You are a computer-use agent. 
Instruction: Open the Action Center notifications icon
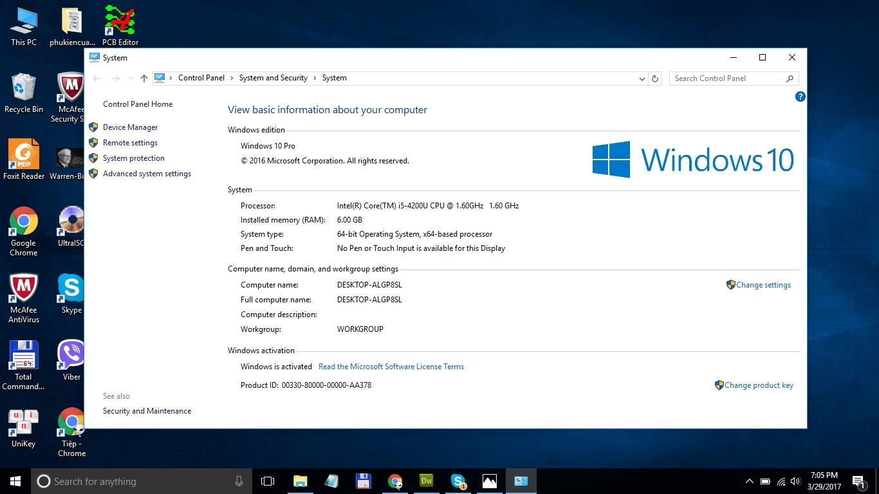coord(858,481)
